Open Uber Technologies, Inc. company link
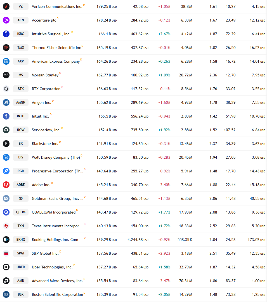This screenshot has width=267, height=302. (52, 267)
